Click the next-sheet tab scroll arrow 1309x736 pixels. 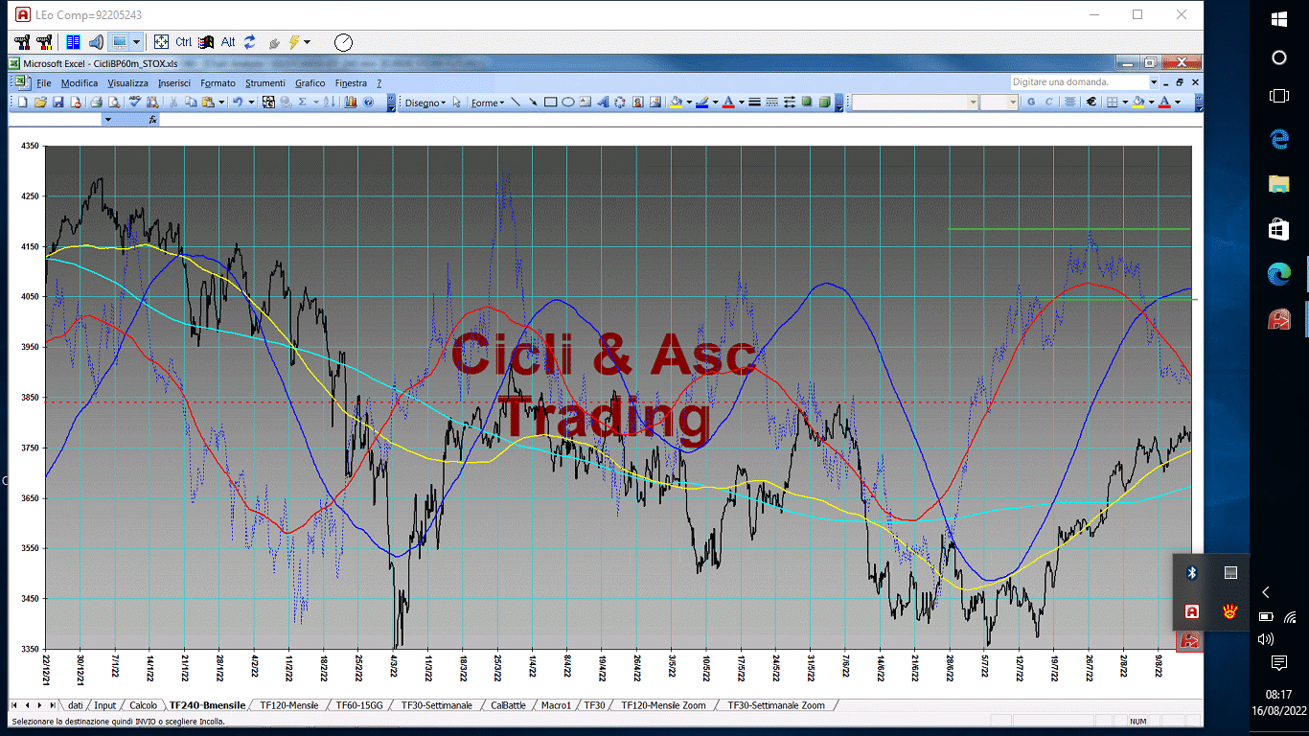coord(39,705)
